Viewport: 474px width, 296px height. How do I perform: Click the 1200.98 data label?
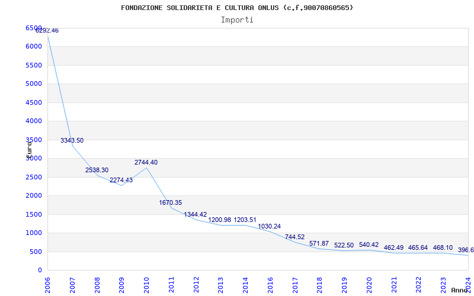pyautogui.click(x=220, y=220)
